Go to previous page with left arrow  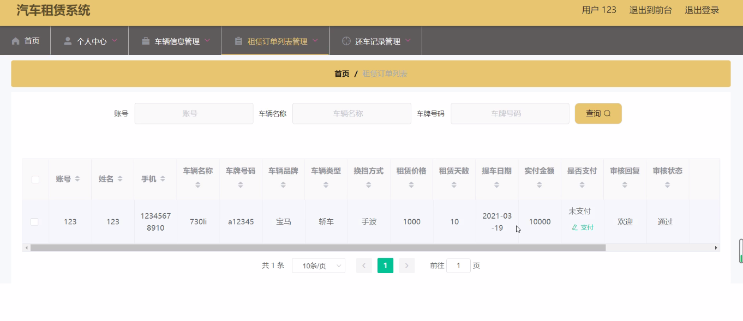[364, 266]
